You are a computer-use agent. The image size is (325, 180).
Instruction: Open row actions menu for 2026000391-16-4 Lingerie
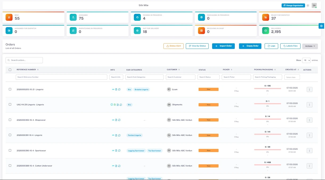310,135
